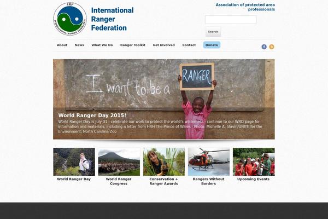
Task: Click the Rangers Without Borders caption
Action: (x=208, y=181)
